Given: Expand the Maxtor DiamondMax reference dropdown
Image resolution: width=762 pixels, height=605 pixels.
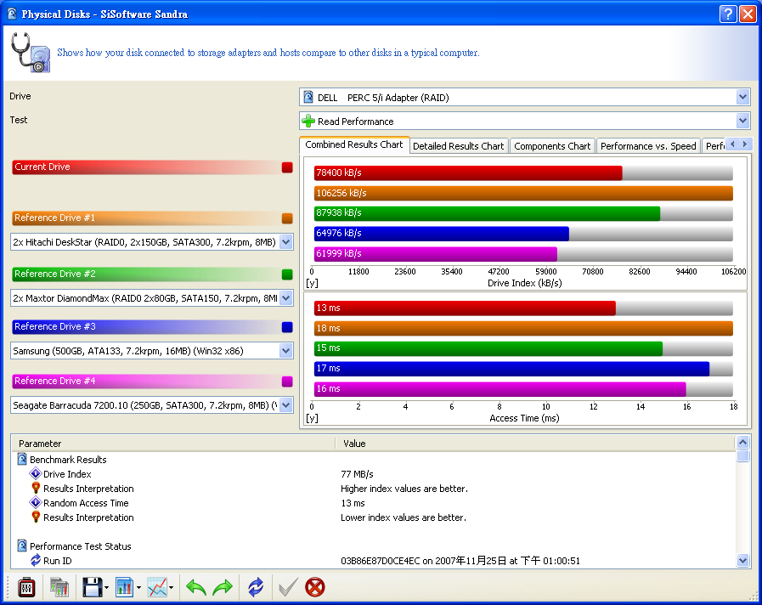Looking at the screenshot, I should click(286, 297).
